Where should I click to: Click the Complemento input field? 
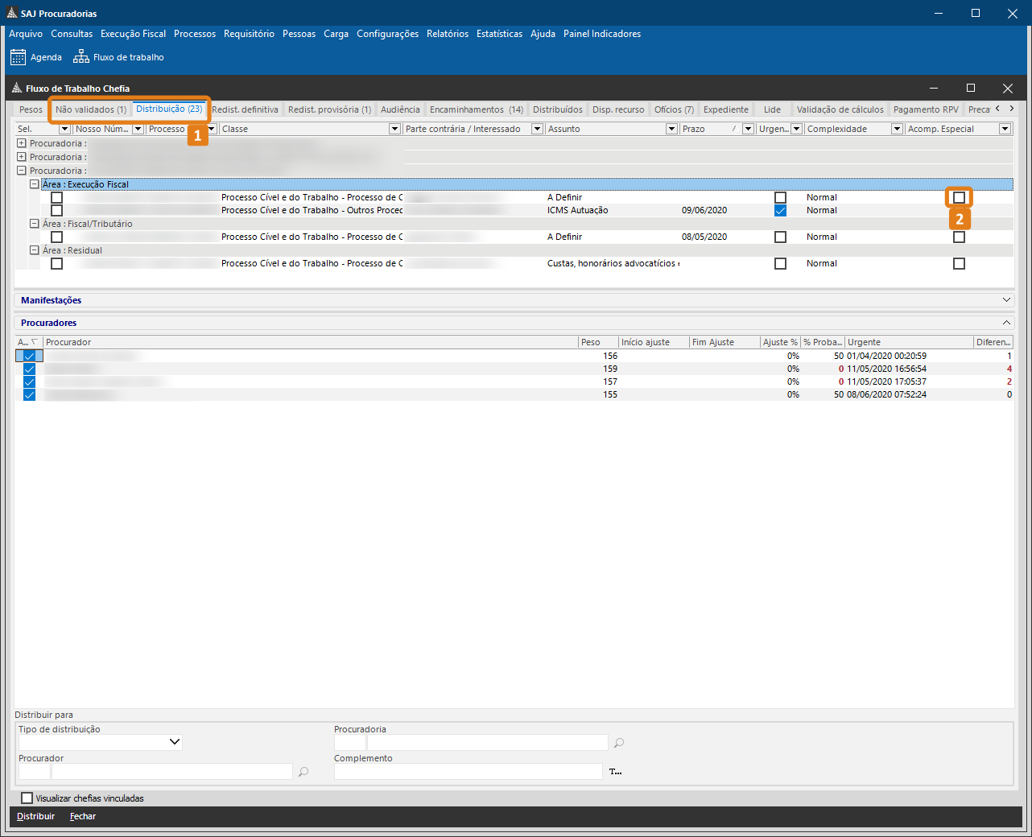[x=468, y=772]
